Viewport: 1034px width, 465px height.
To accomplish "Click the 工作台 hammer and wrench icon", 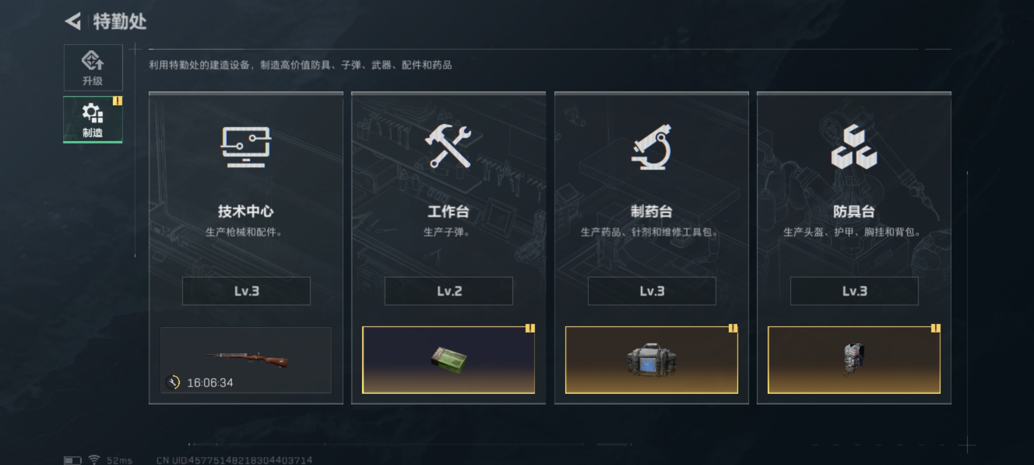I will click(448, 146).
